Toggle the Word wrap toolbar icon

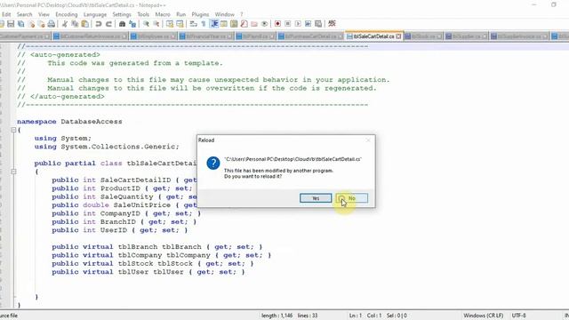[x=194, y=24]
